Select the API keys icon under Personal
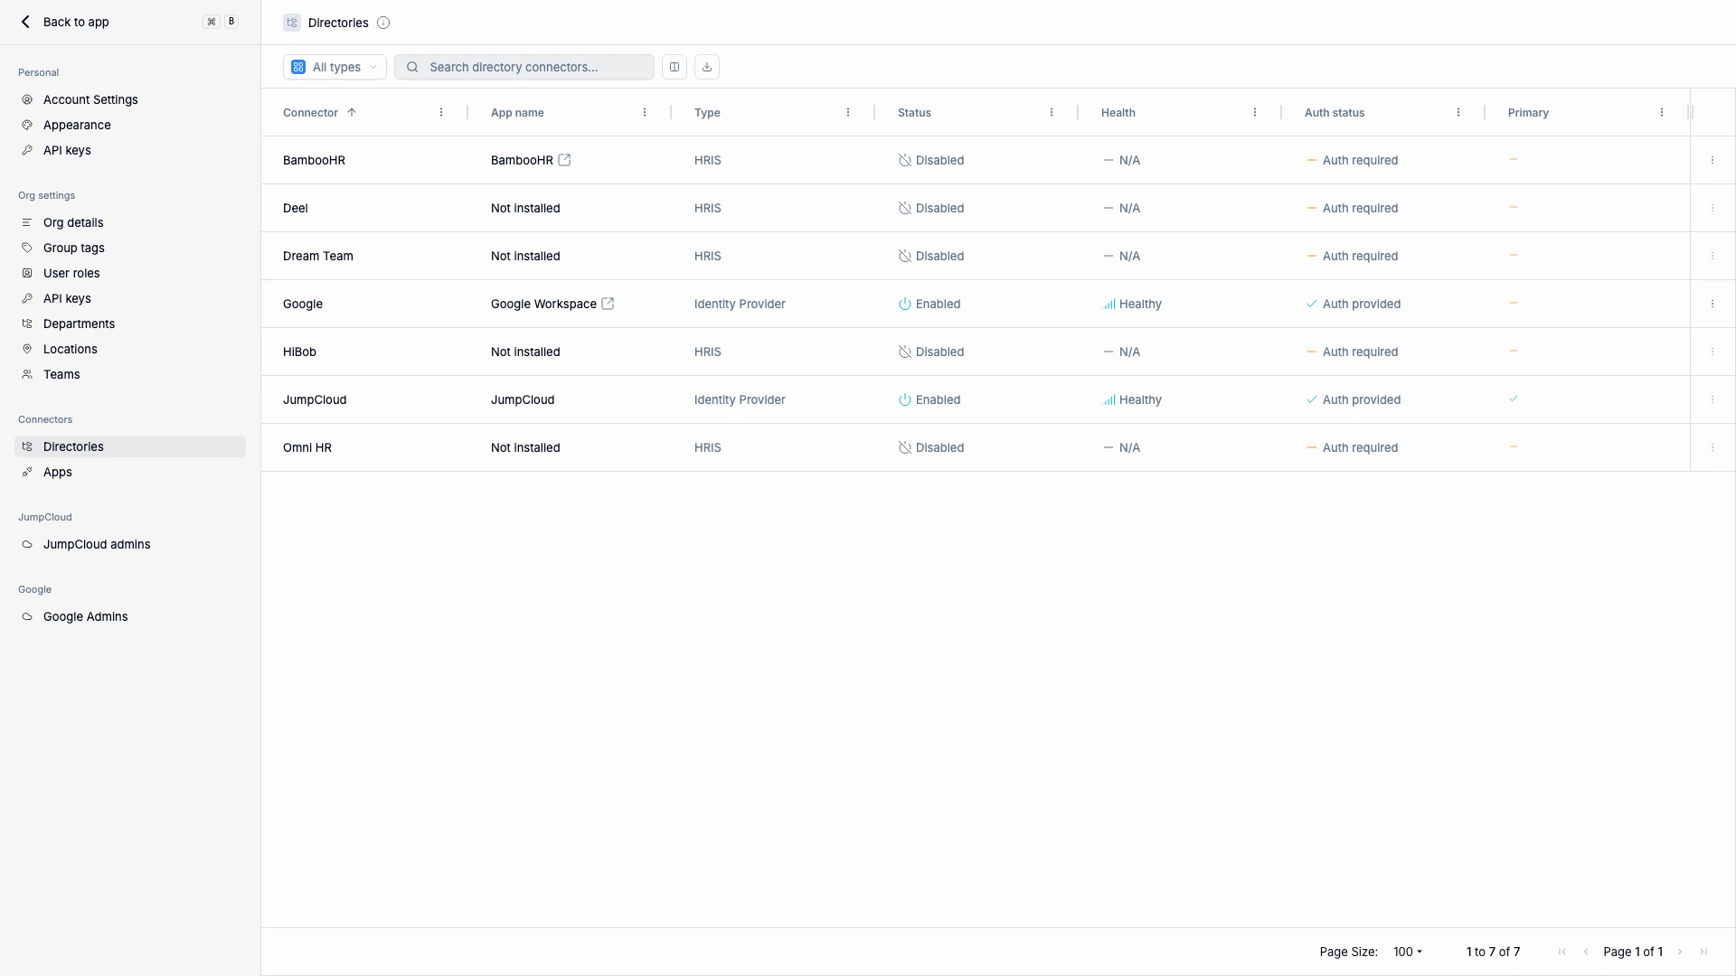This screenshot has height=976, width=1736. [27, 150]
